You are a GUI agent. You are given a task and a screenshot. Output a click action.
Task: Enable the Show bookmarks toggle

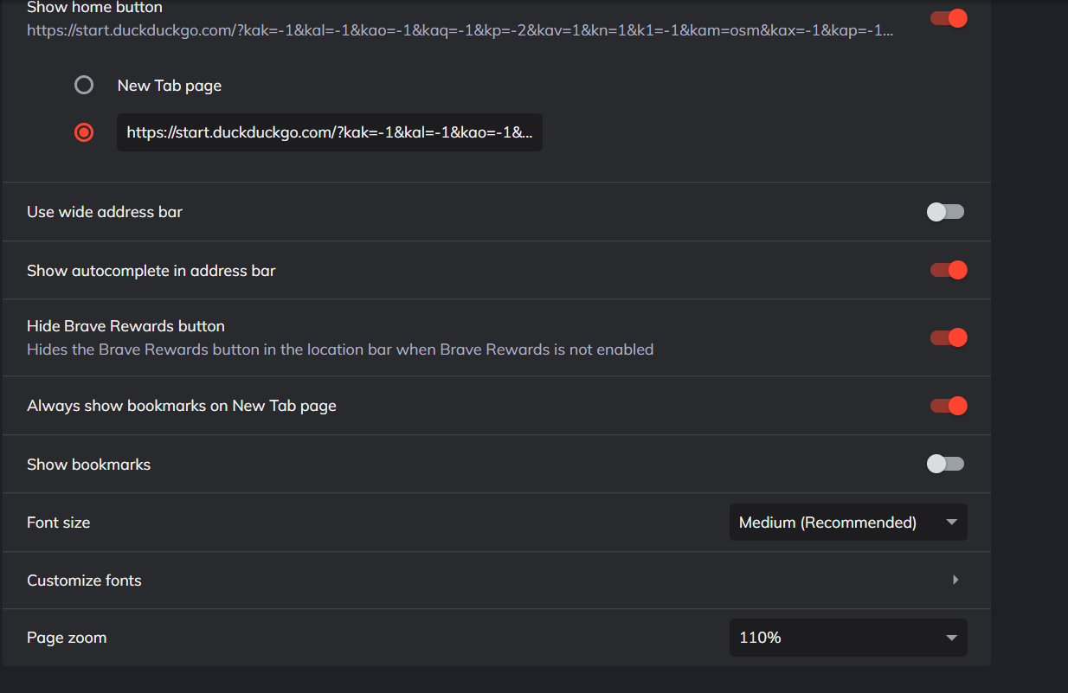[945, 465]
